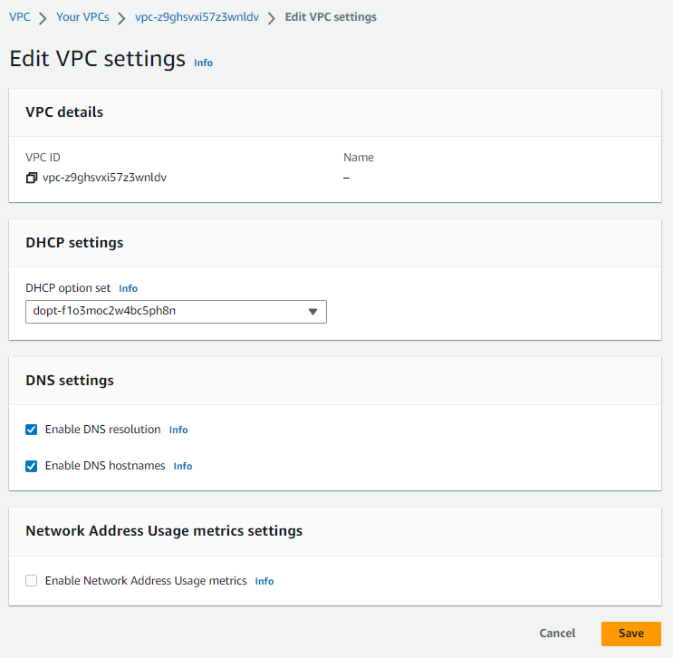
Task: Open the DHCP option set dropdown
Action: point(176,312)
